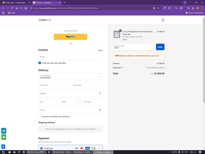Click the Phone input field
The image size is (205, 154).
coord(70,110)
